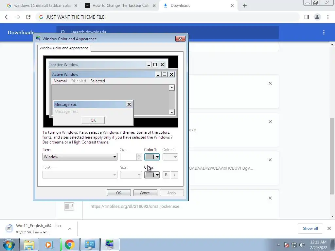Click the search downloads magnifier icon
Image resolution: width=335 pixels, height=251 pixels.
[x=63, y=32]
